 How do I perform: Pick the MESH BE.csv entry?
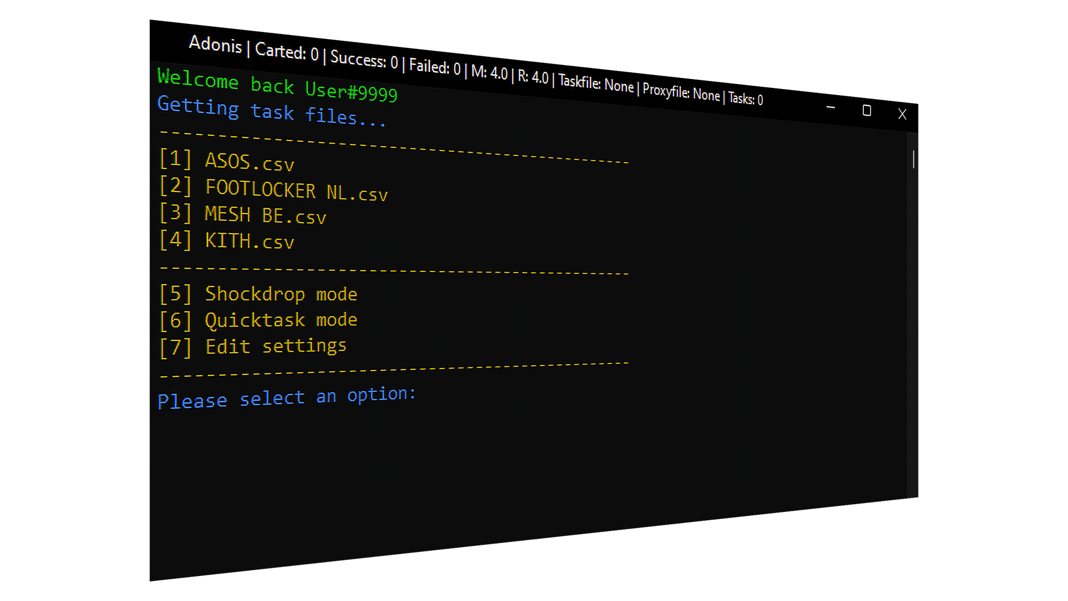[x=265, y=215]
